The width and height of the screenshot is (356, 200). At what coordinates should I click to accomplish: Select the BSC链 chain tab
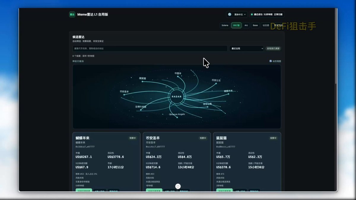(x=236, y=25)
